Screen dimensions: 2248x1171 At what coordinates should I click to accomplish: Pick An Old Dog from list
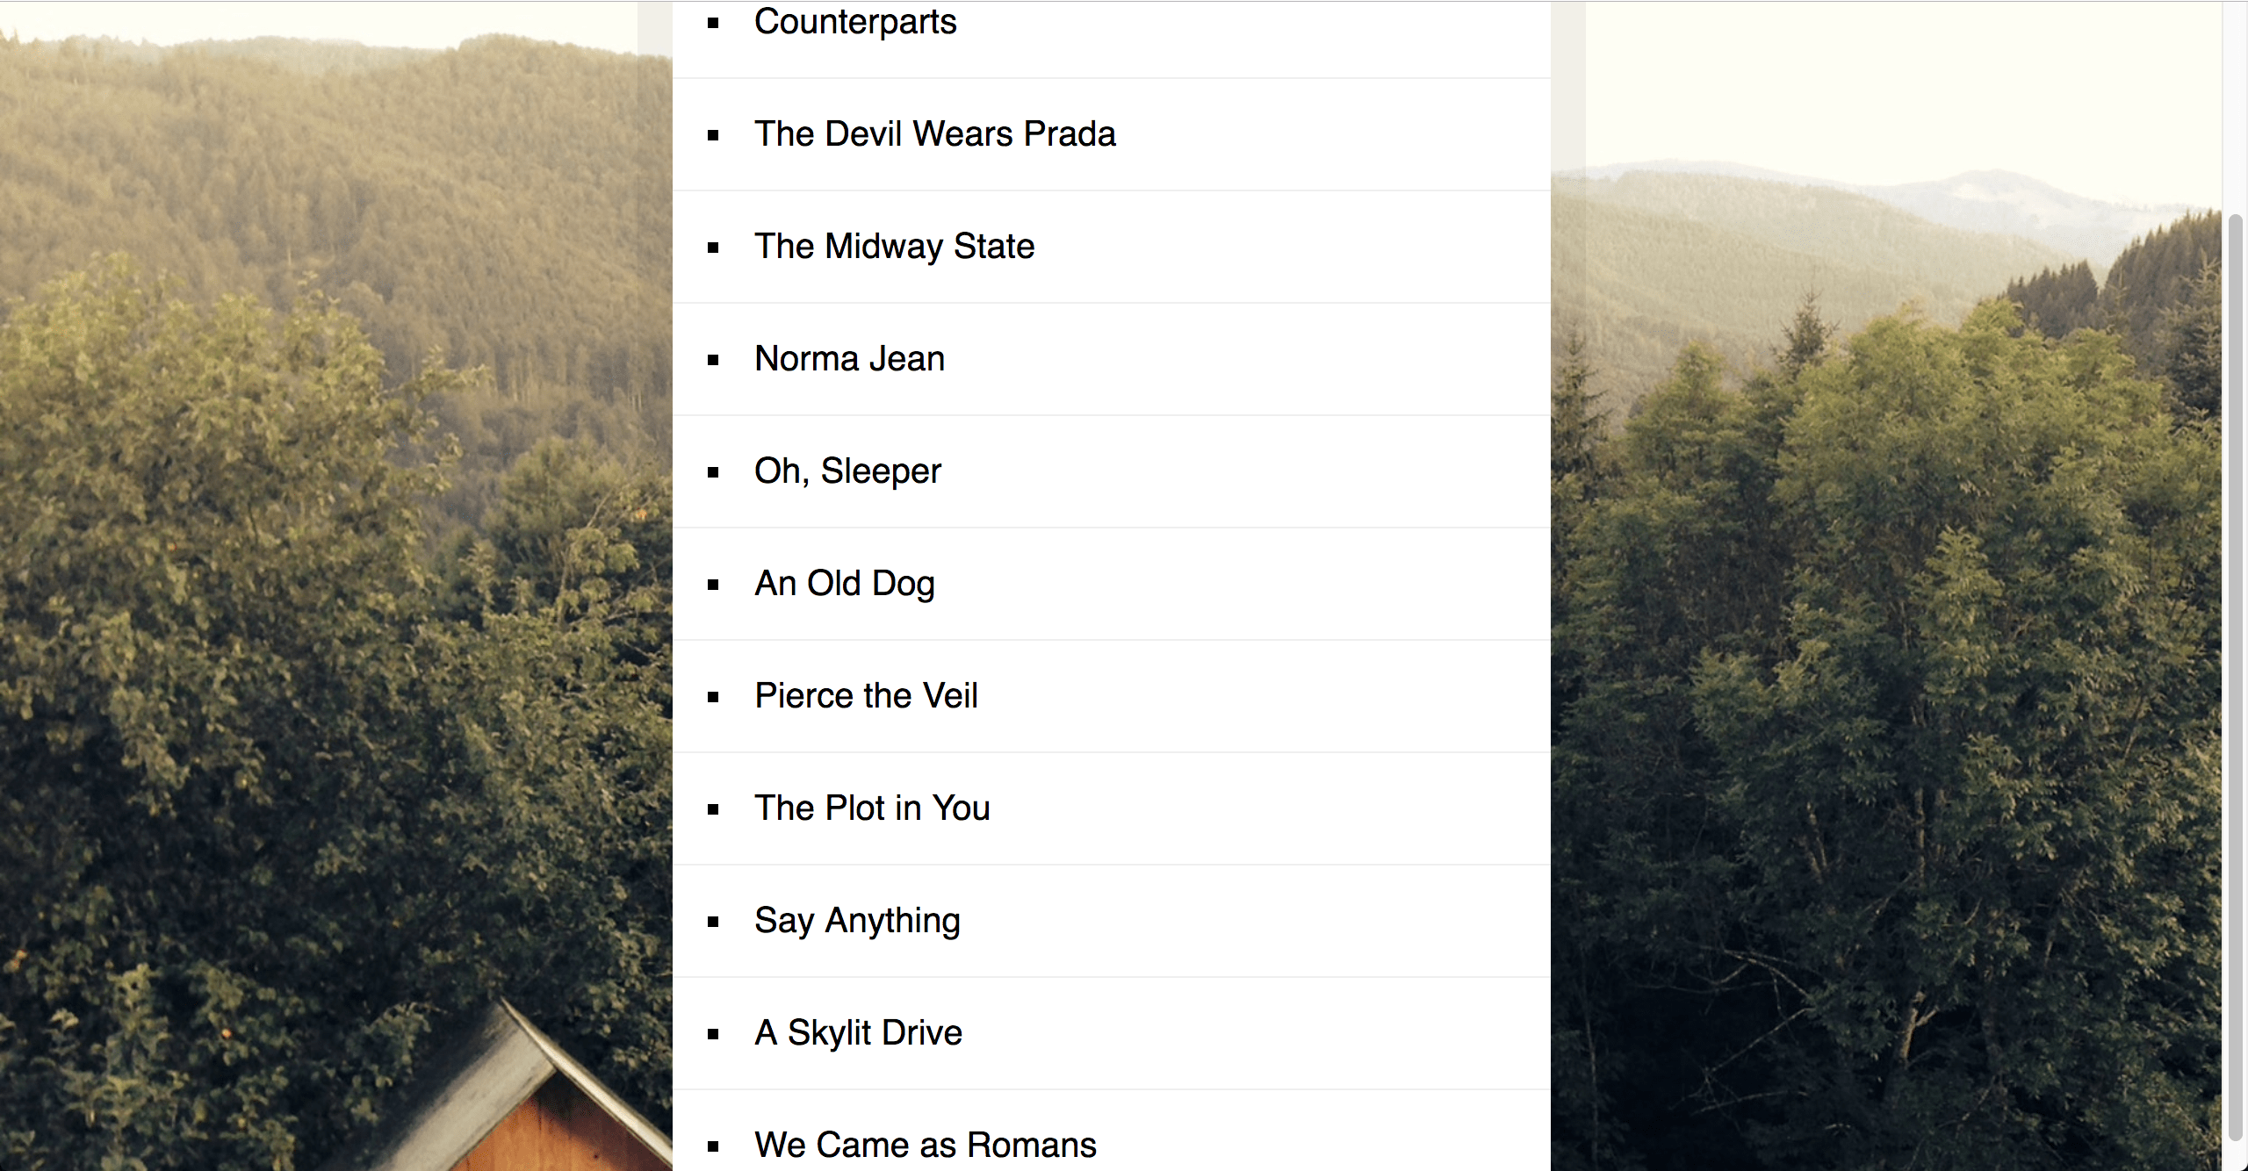(845, 584)
